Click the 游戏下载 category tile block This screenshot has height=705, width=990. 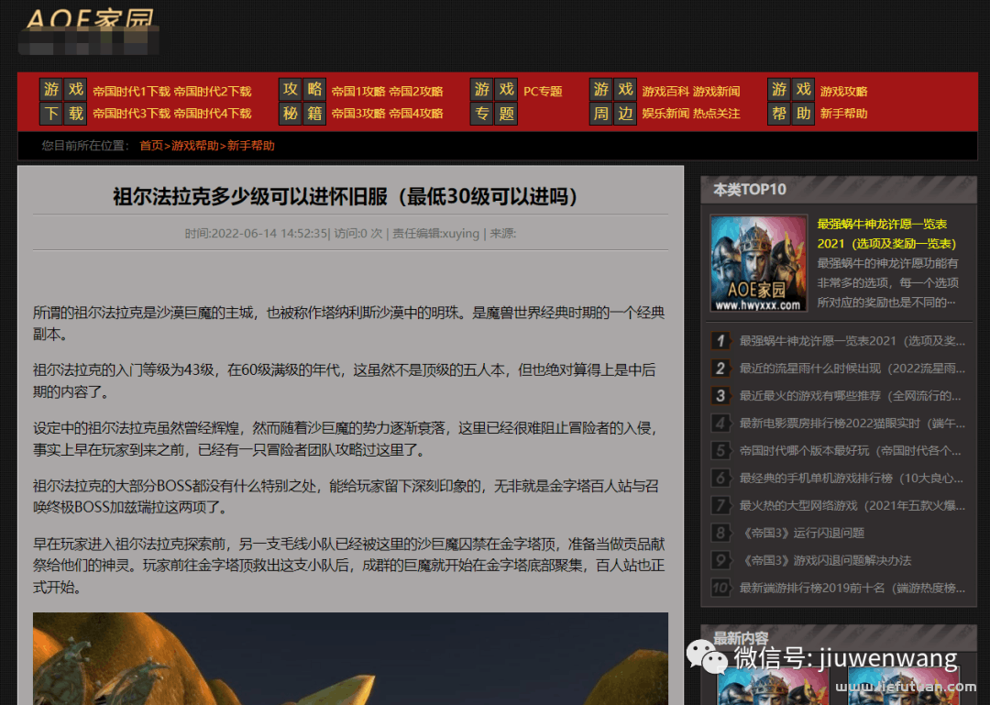click(63, 102)
